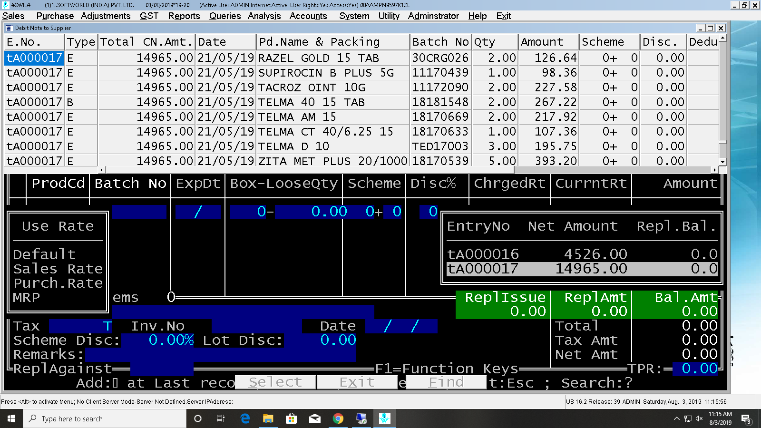The width and height of the screenshot is (761, 428).
Task: Open the Adjustments menu
Action: (106, 16)
